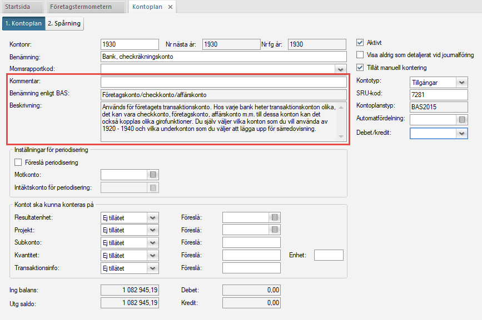The image size is (482, 320).
Task: Open Projekt Föreslå lookup icon
Action: [275, 230]
